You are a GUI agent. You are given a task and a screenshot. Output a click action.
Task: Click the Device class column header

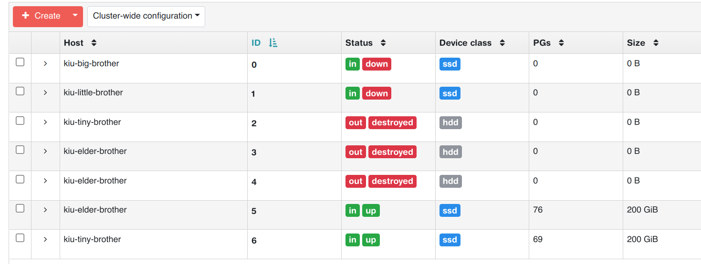(465, 43)
